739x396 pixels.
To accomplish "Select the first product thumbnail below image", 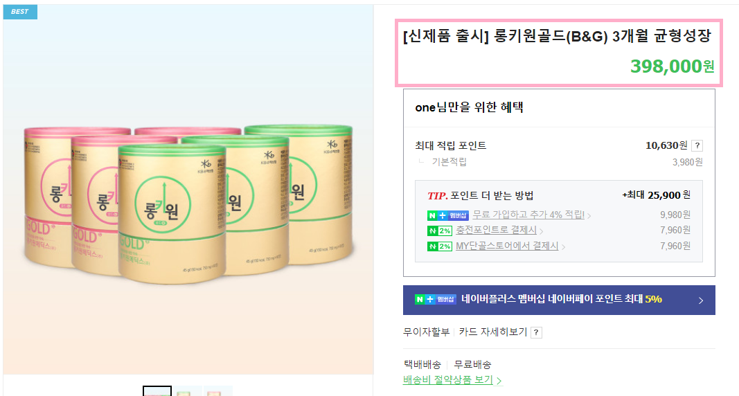I will [x=157, y=391].
